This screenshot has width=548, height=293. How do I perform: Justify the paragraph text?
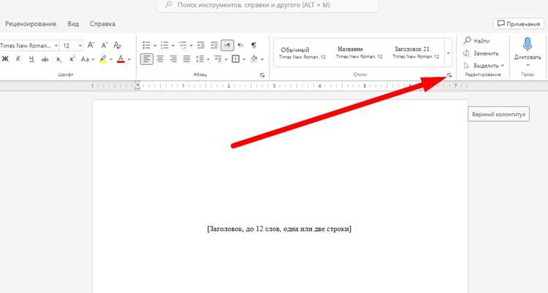[x=186, y=59]
